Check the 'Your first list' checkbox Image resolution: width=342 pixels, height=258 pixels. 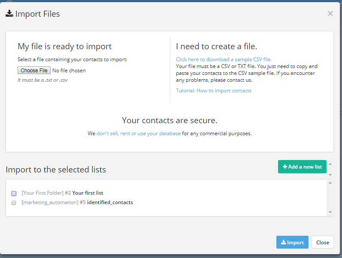coord(14,193)
